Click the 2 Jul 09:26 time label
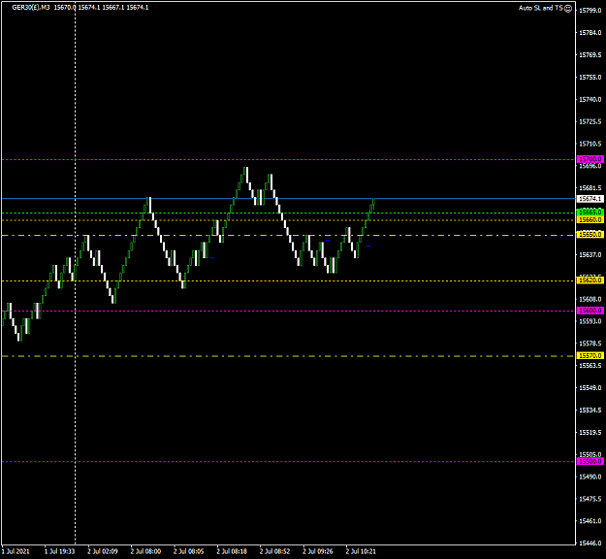606x559 pixels. 318,551
